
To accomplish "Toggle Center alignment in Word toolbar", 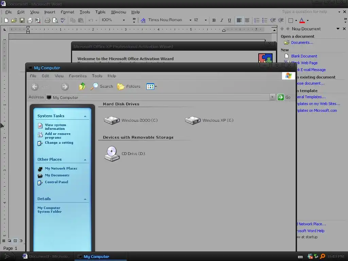I will click(x=247, y=20).
